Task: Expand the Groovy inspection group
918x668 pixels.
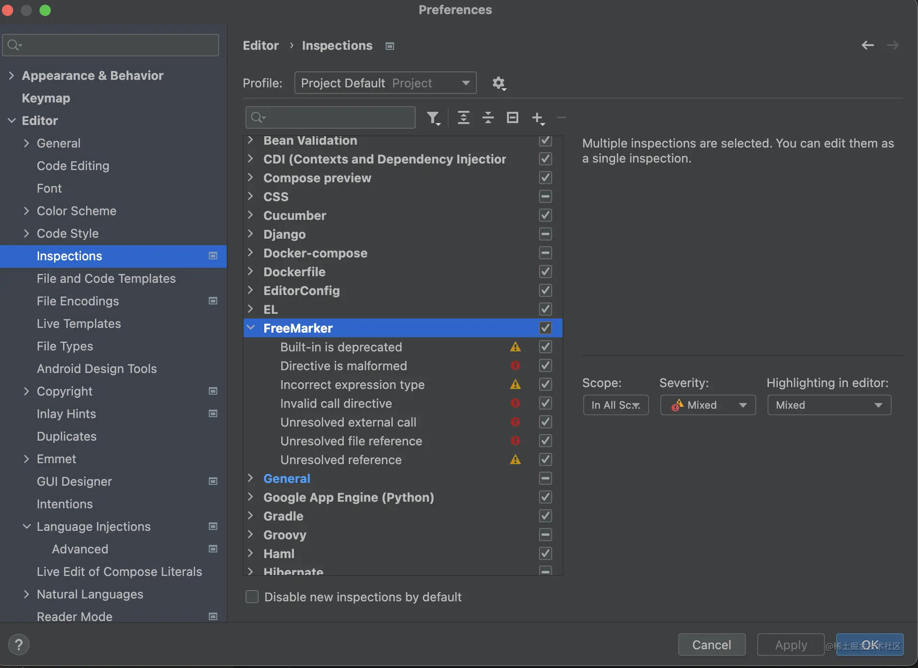Action: tap(251, 535)
